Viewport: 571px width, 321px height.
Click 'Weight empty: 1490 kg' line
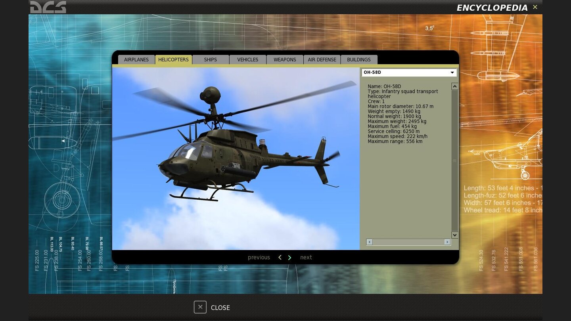click(x=394, y=111)
